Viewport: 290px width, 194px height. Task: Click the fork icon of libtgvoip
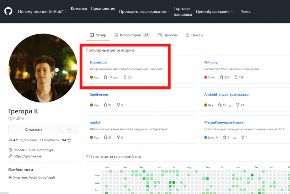(x=236, y=77)
